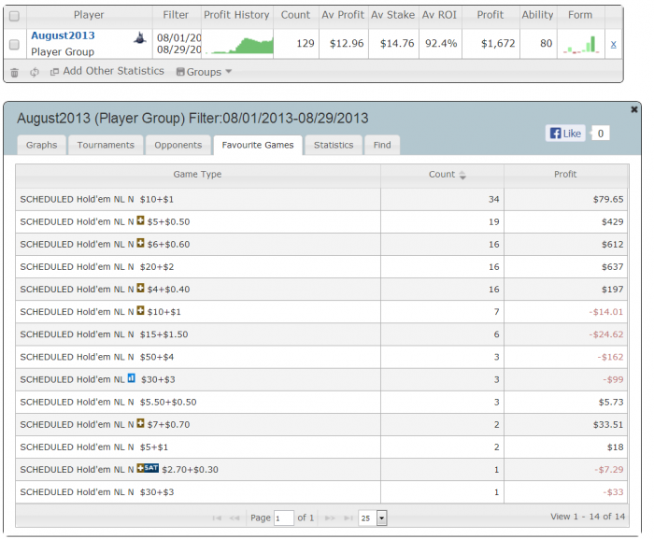Image resolution: width=654 pixels, height=539 pixels.
Task: Tick the header select-all checkbox
Action: (14, 16)
